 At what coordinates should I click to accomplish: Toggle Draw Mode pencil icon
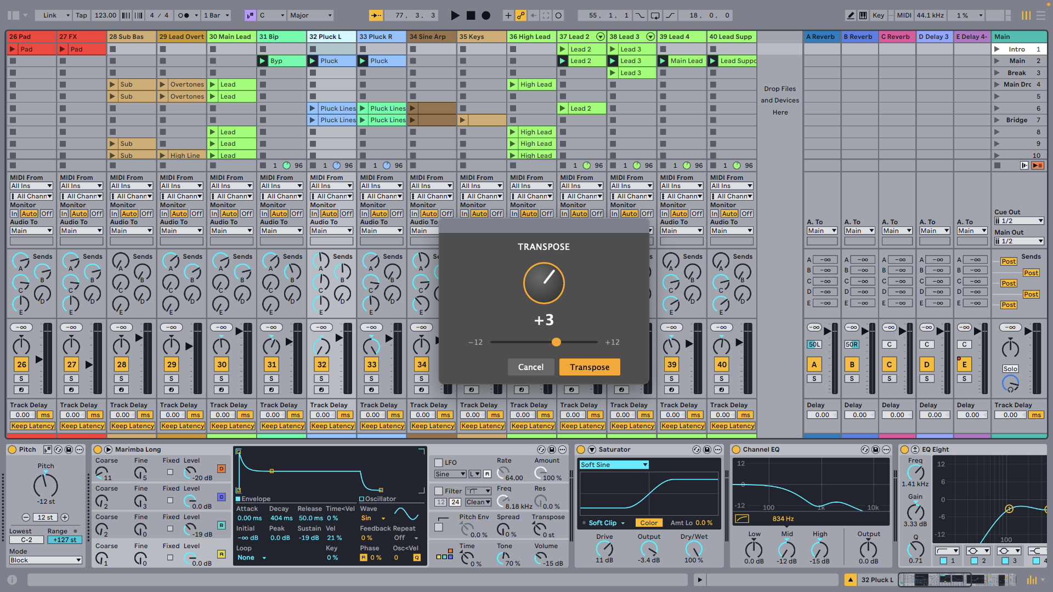(851, 15)
